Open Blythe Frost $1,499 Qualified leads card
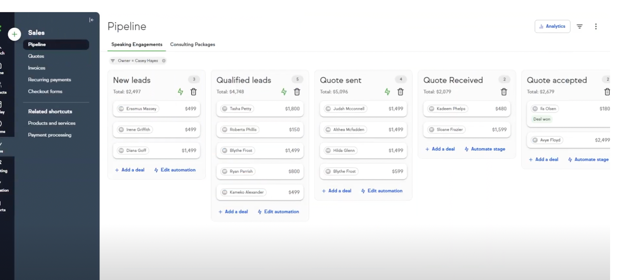The image size is (621, 280). pyautogui.click(x=260, y=151)
